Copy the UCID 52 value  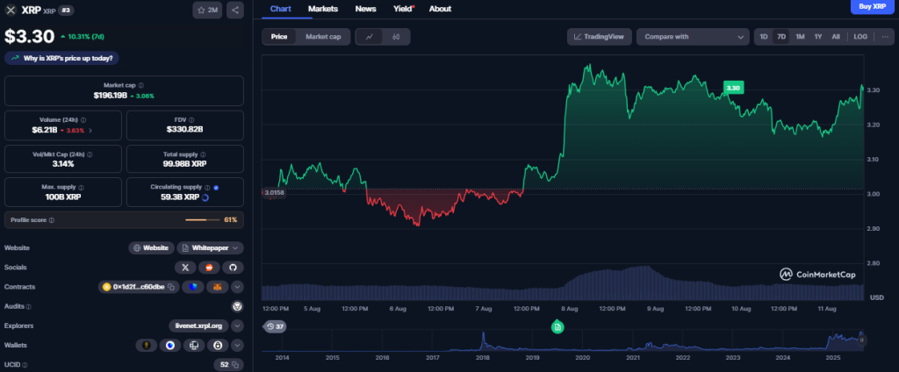click(236, 365)
